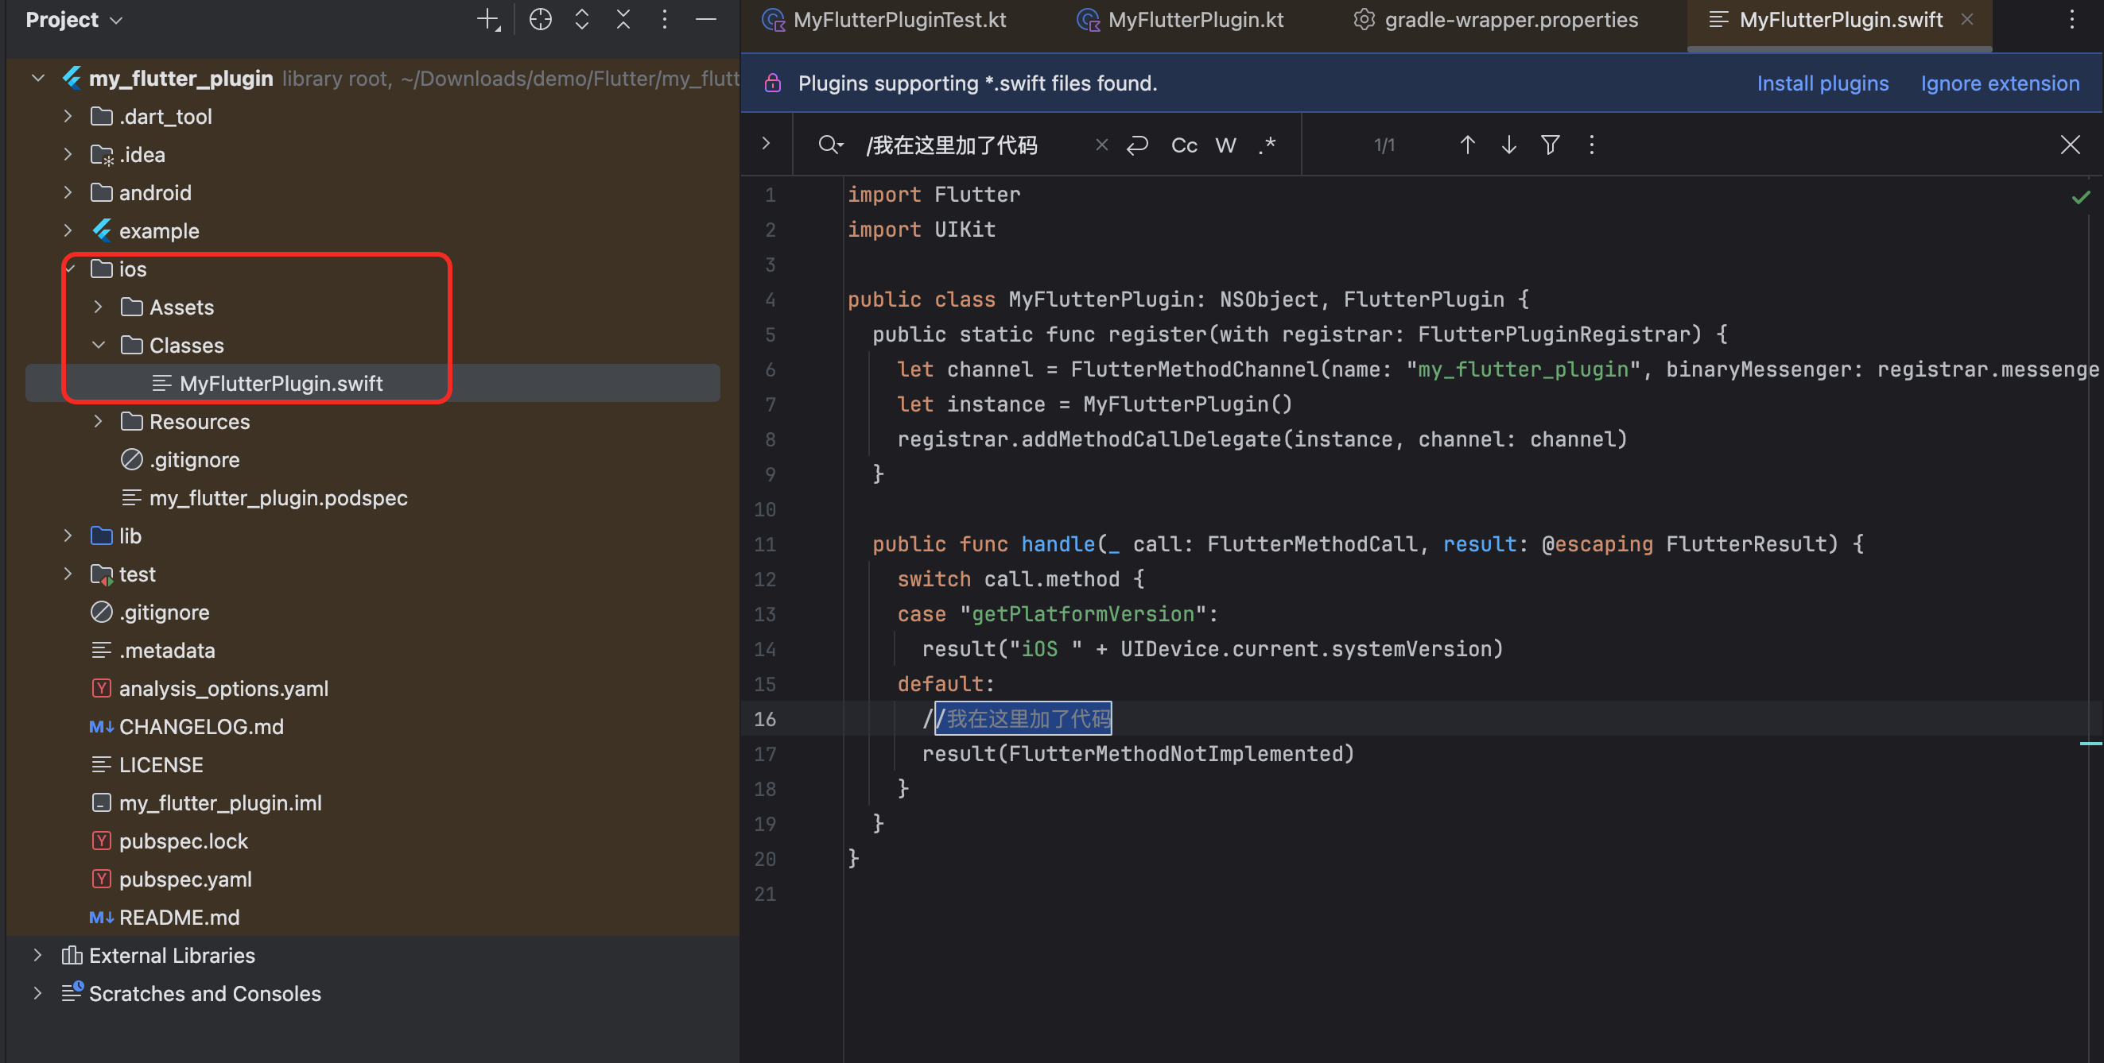Image resolution: width=2104 pixels, height=1063 pixels.
Task: Click the New File or Directory plus icon
Action: click(487, 20)
